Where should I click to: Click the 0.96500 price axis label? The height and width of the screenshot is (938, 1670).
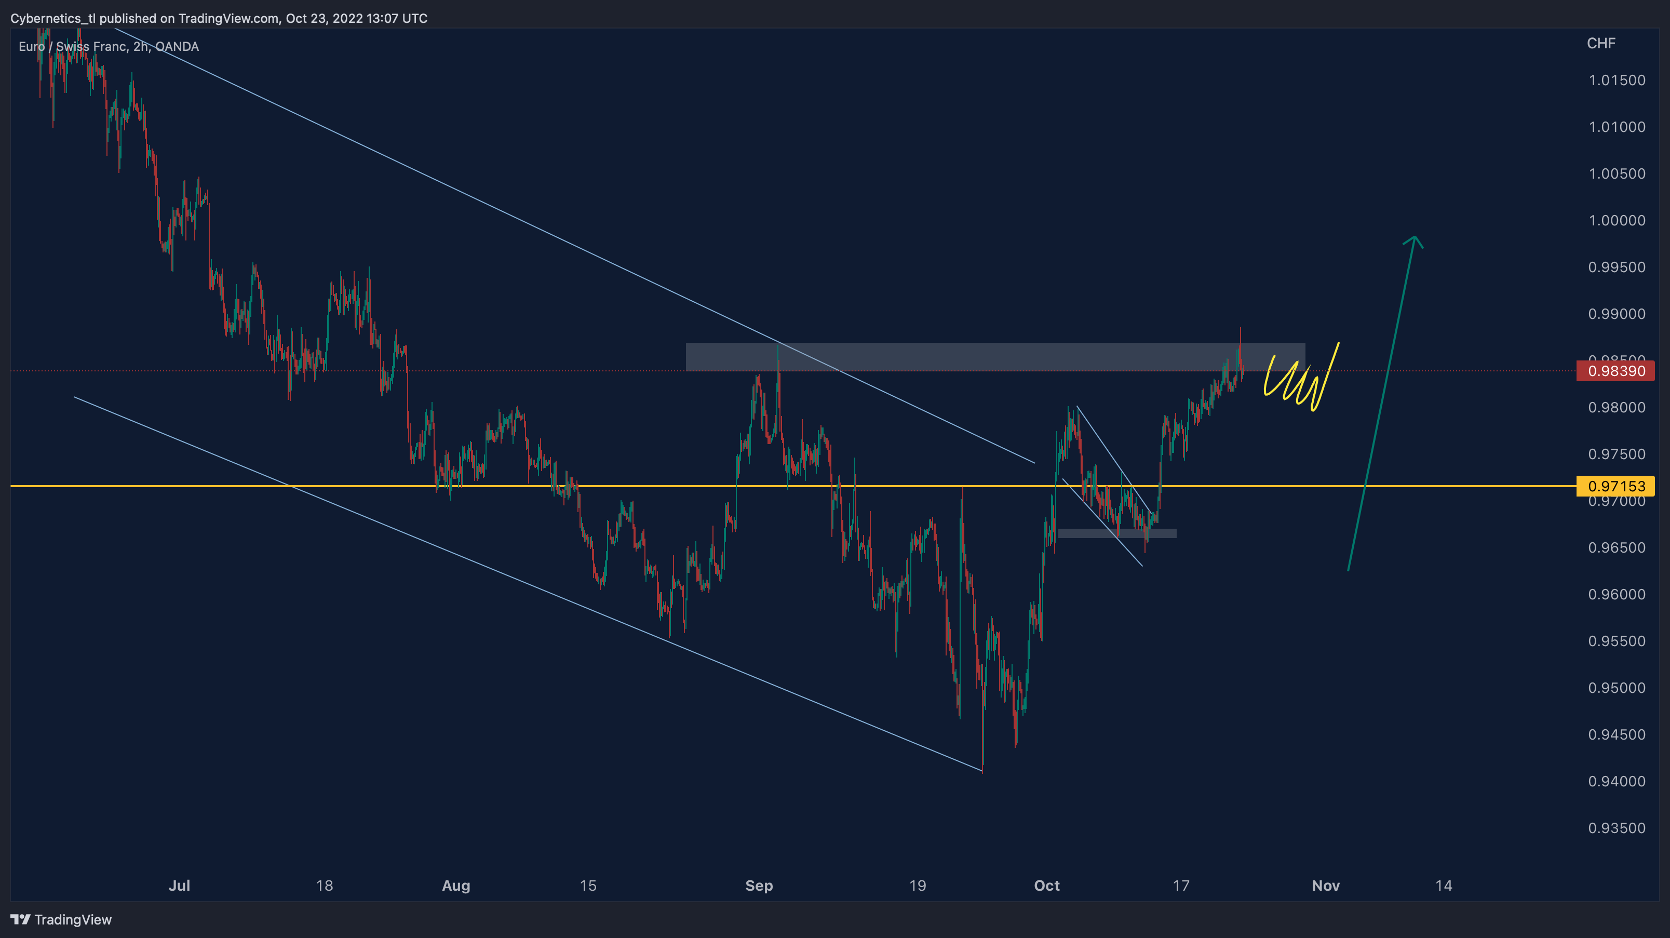point(1616,547)
